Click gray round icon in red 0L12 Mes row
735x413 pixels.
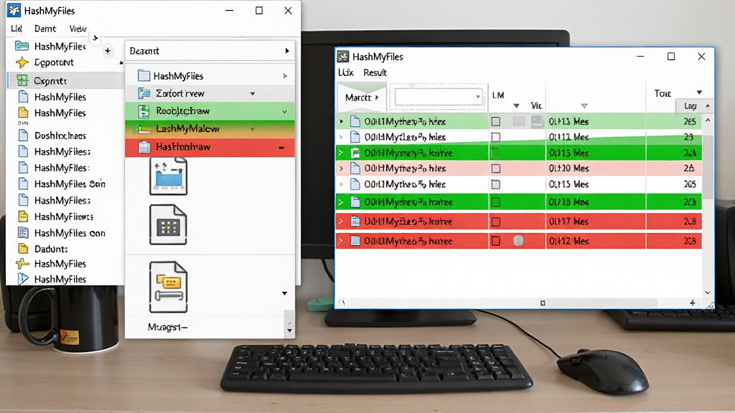pos(518,241)
